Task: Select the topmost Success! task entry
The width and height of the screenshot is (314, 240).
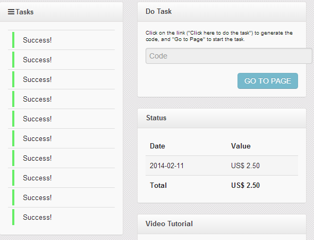Action: (61, 40)
